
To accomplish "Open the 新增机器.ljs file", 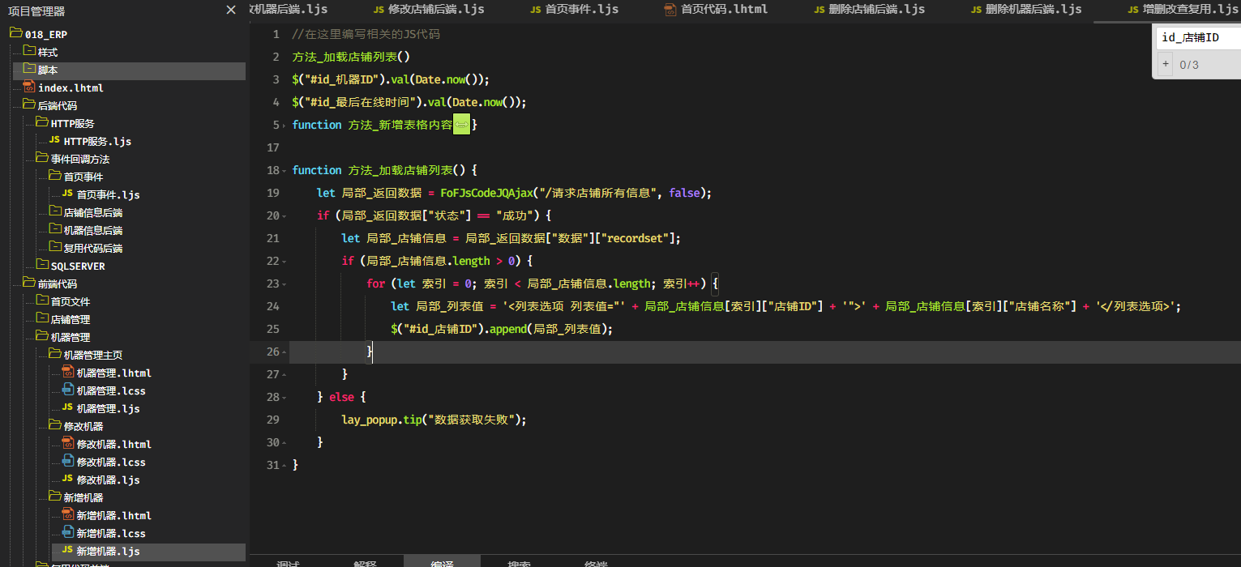I will coord(108,551).
